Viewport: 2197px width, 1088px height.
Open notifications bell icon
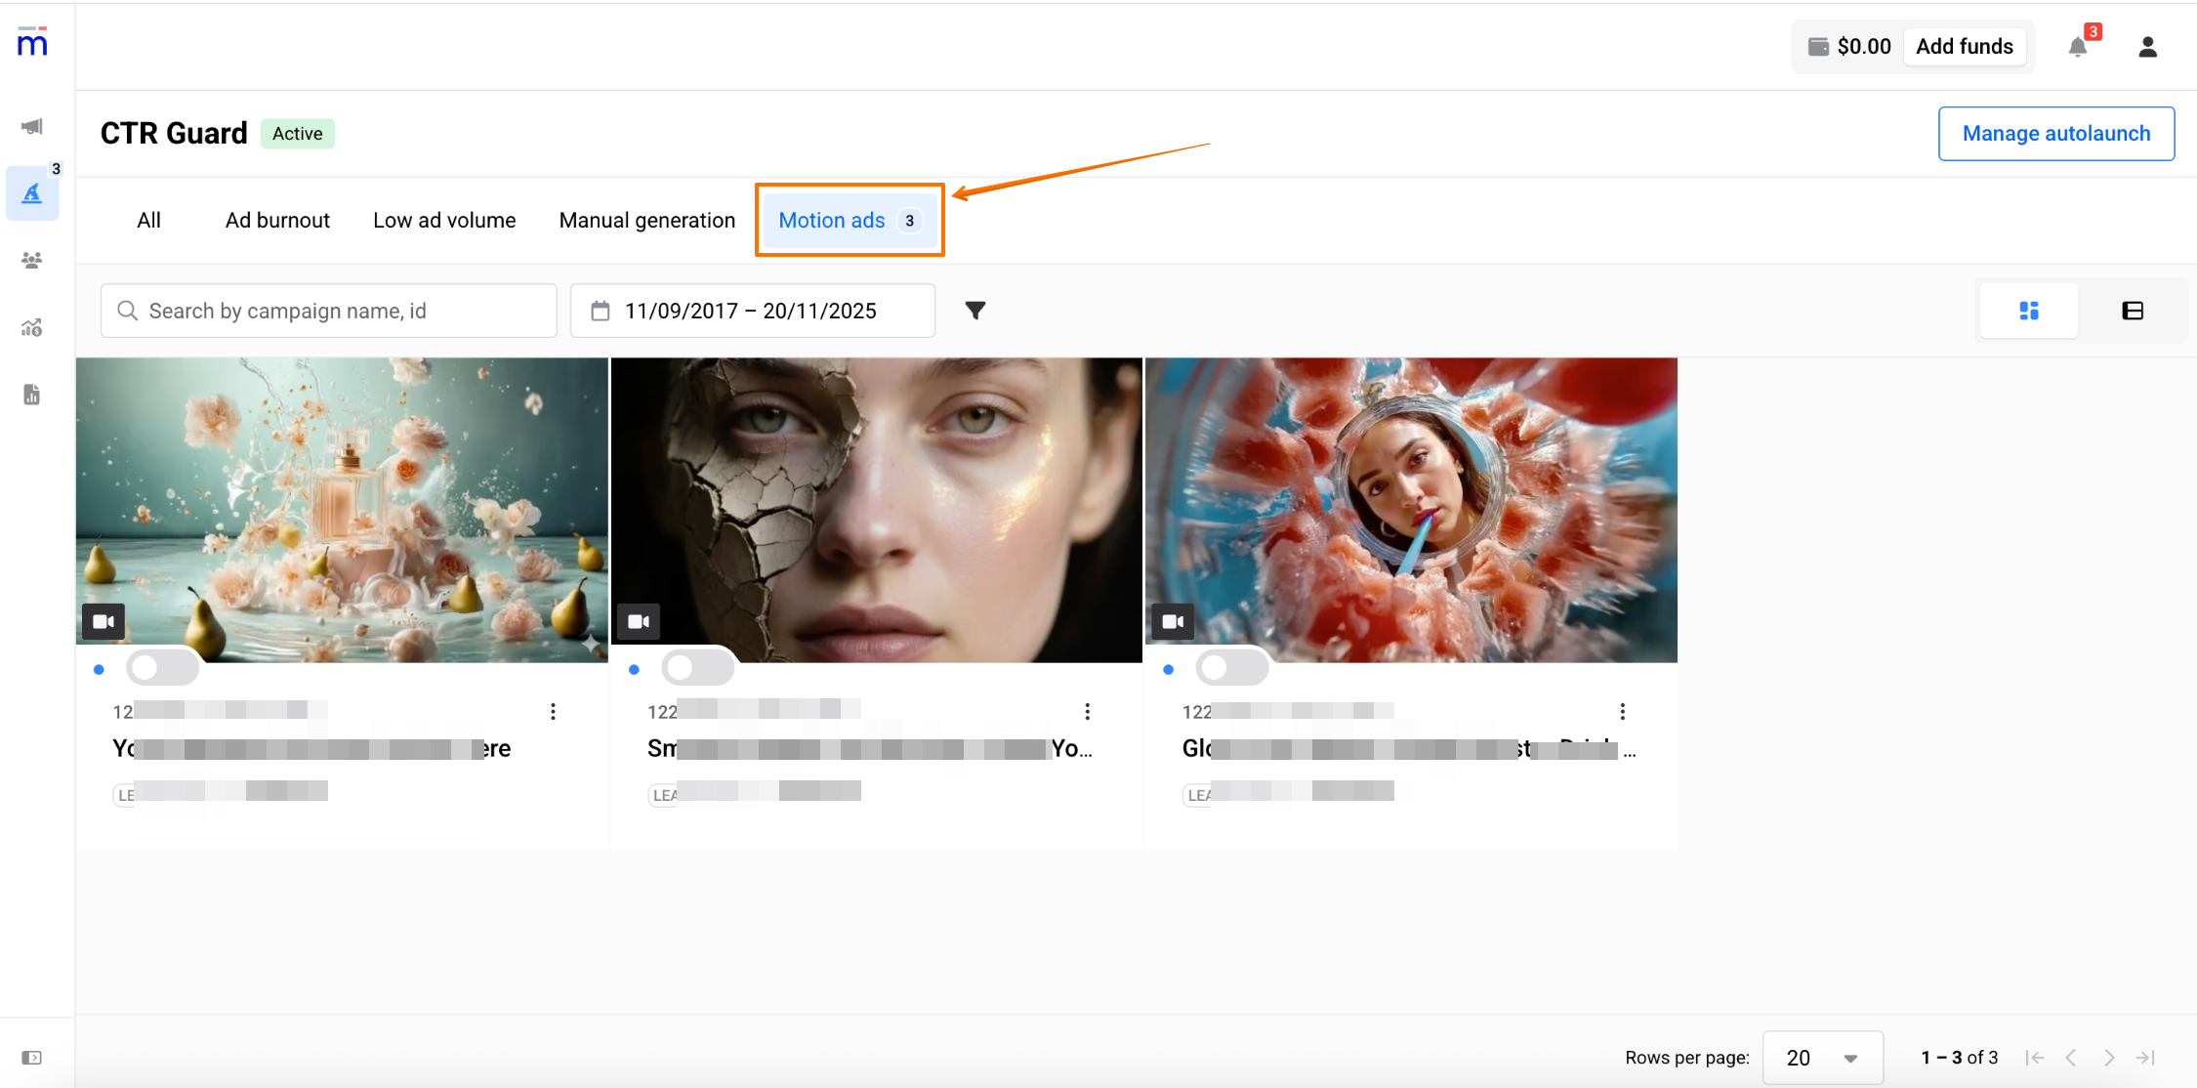coord(2078,47)
